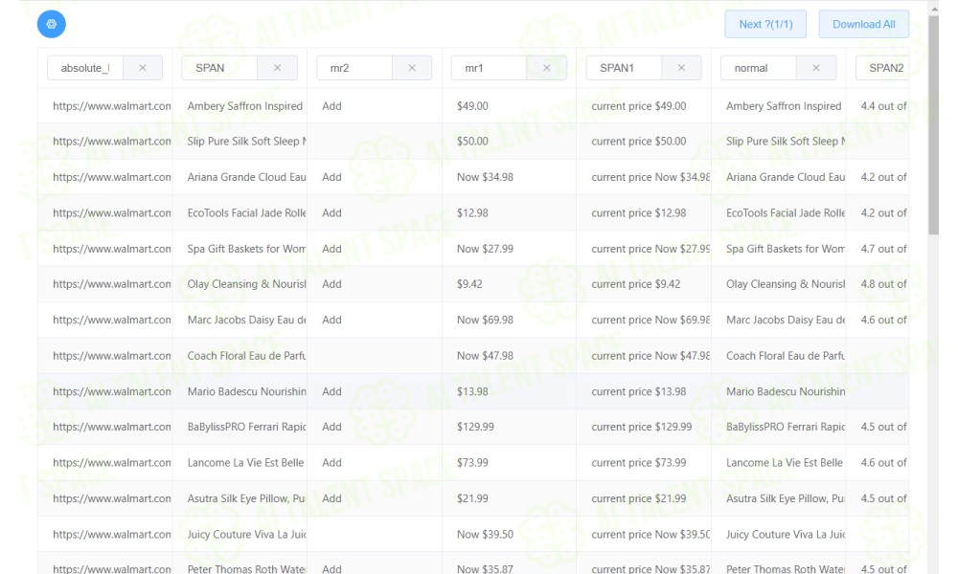Click Add in the Mario Badescu row

click(x=331, y=391)
